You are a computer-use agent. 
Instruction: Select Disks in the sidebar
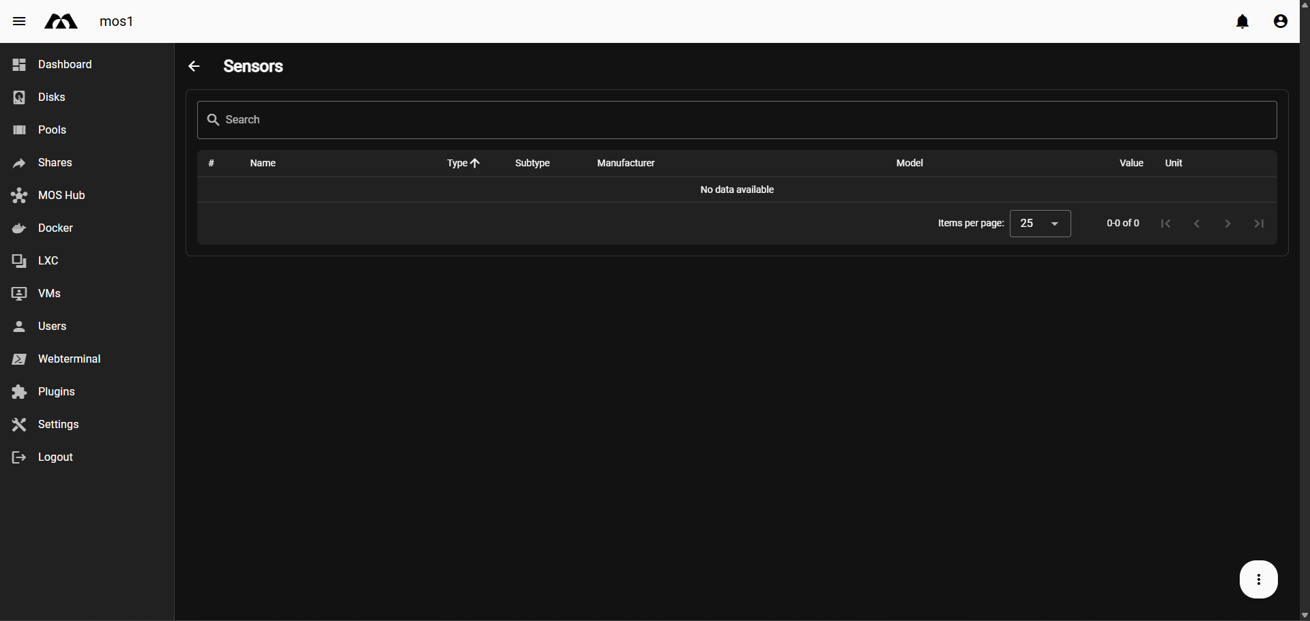point(51,97)
